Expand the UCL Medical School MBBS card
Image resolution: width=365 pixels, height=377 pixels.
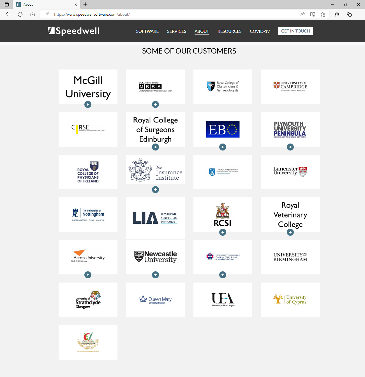[x=155, y=104]
